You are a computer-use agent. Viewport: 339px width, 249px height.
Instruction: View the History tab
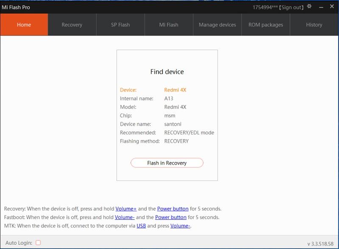[x=314, y=25]
